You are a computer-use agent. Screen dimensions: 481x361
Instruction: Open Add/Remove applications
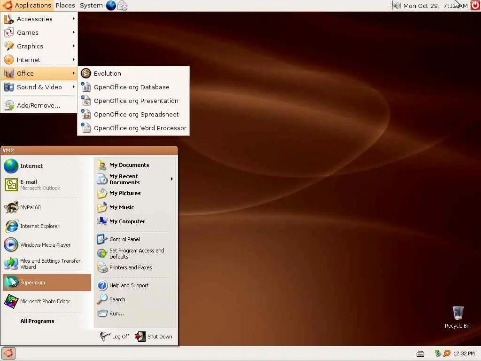pyautogui.click(x=39, y=105)
